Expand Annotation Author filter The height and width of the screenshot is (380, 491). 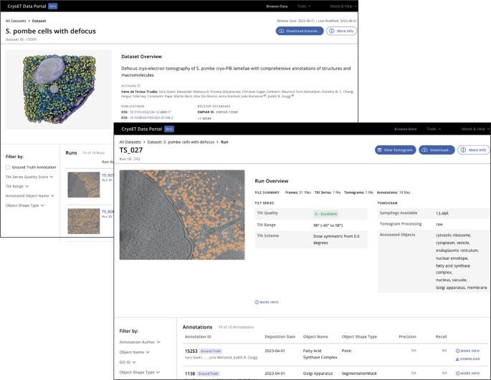click(x=140, y=342)
